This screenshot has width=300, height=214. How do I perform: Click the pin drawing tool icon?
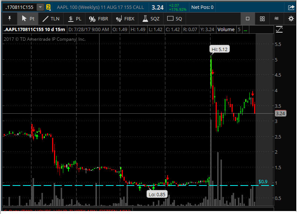[10, 19]
